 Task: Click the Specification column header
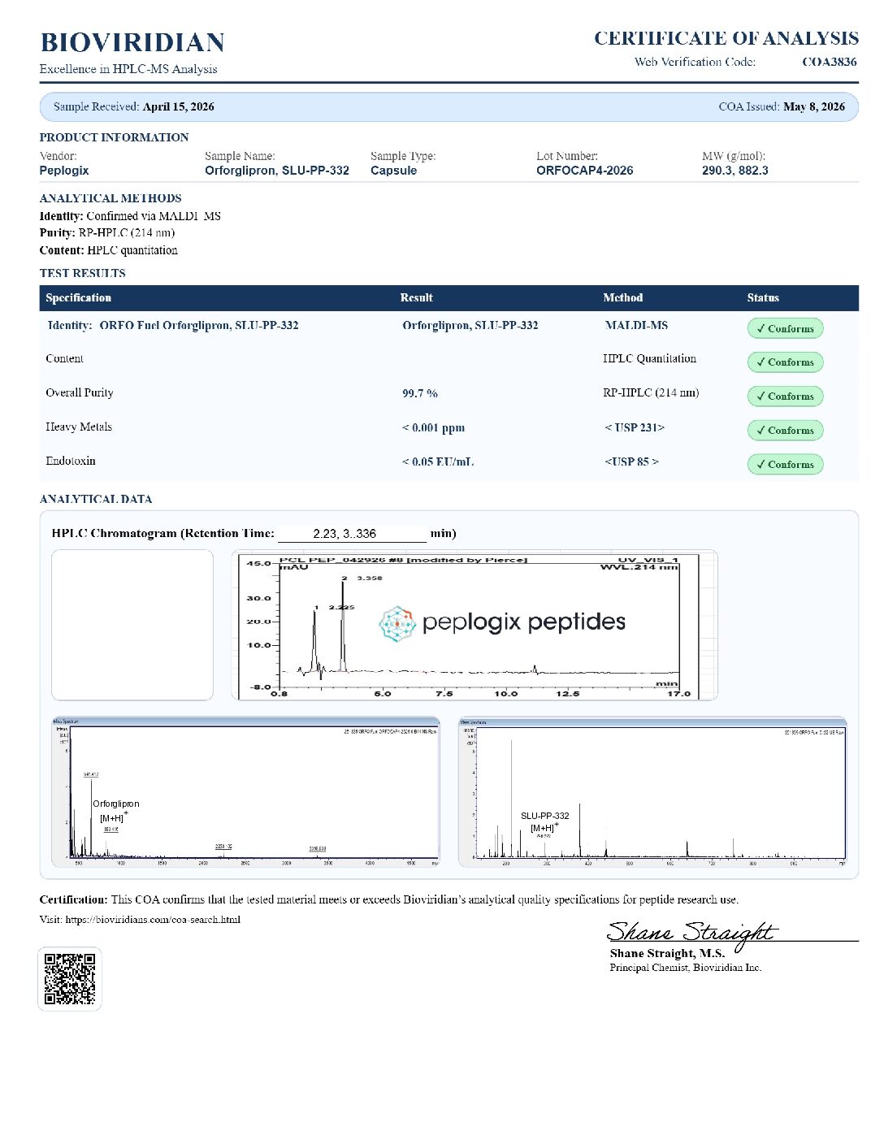click(x=79, y=297)
